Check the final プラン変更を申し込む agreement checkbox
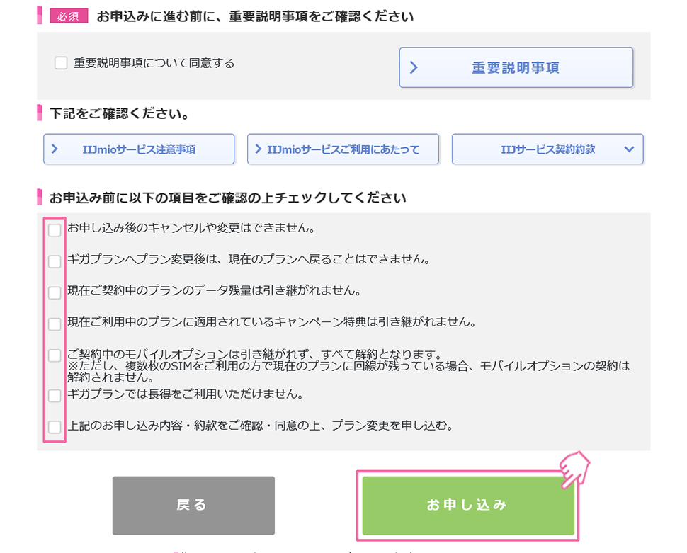This screenshot has width=687, height=553. pyautogui.click(x=55, y=427)
